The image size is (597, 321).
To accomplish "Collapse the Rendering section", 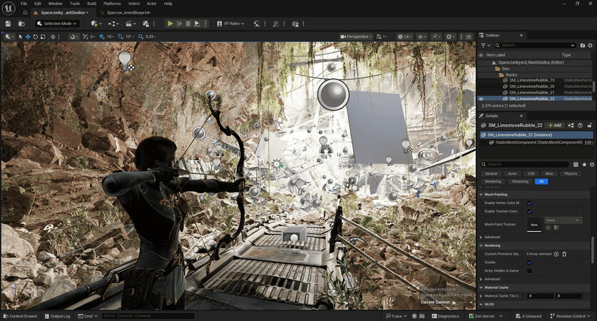I will (481, 245).
